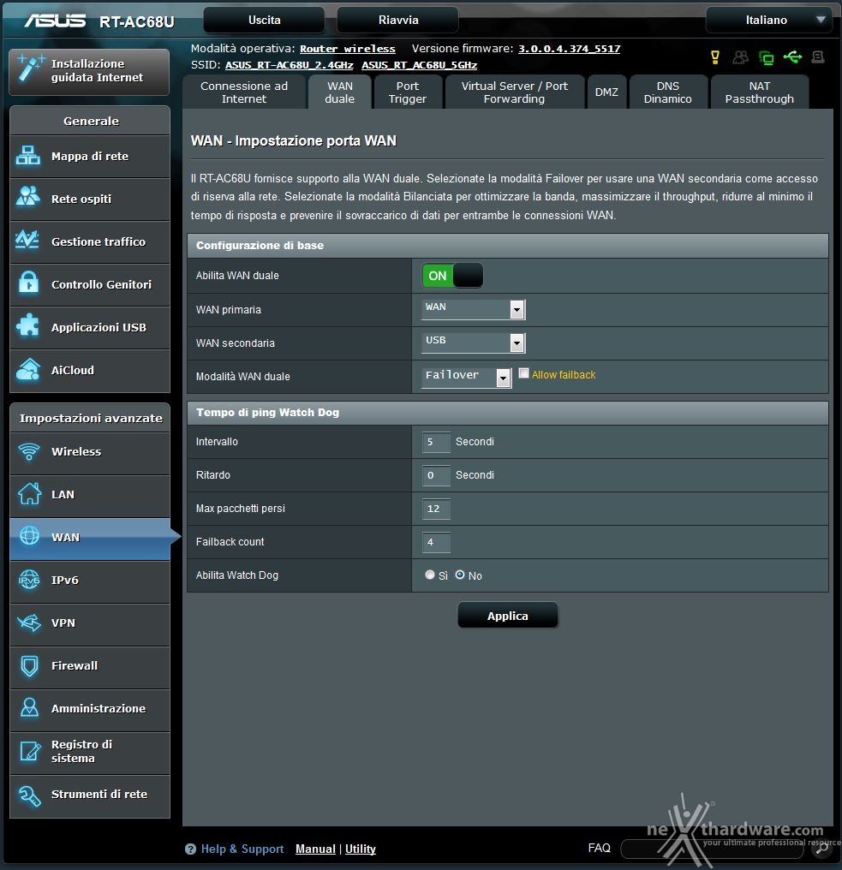This screenshot has width=842, height=870.
Task: Click the FAQ search magnifier icon
Action: tap(822, 849)
